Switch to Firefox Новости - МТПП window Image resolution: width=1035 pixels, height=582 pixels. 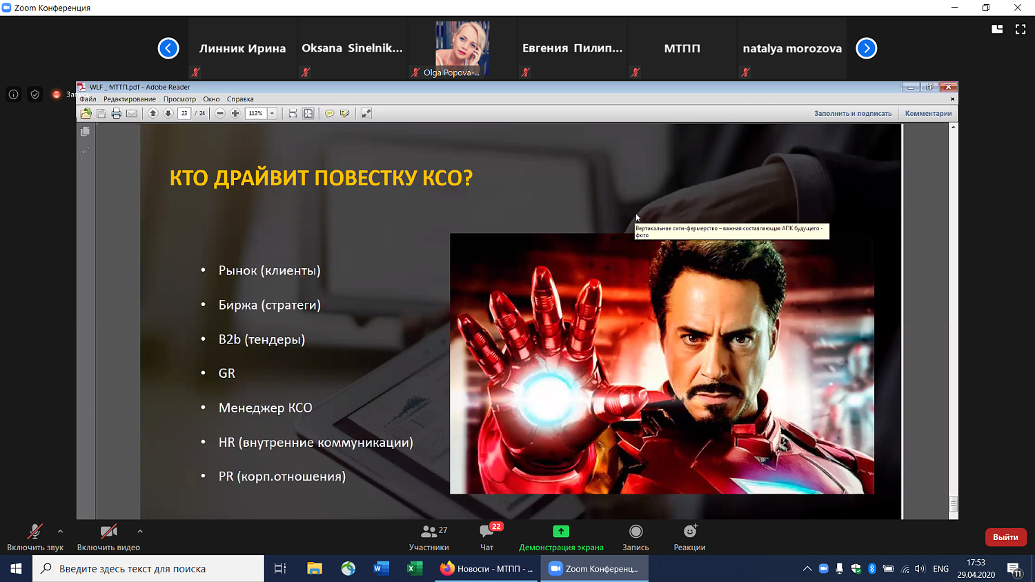(x=487, y=569)
